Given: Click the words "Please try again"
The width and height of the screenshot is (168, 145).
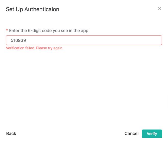Looking at the screenshot, I should tap(50, 48).
